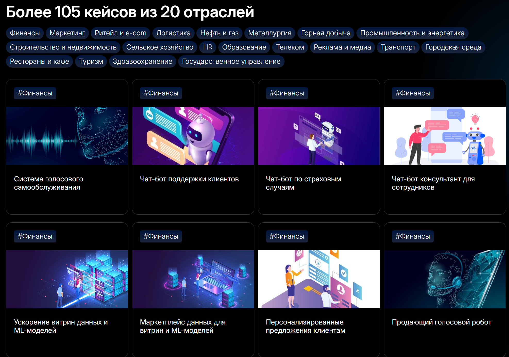Open the voice self-service card image
This screenshot has height=357, width=509.
67,136
